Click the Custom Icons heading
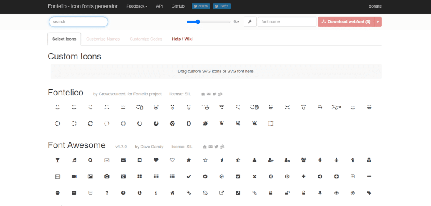The width and height of the screenshot is (431, 206). (x=74, y=57)
